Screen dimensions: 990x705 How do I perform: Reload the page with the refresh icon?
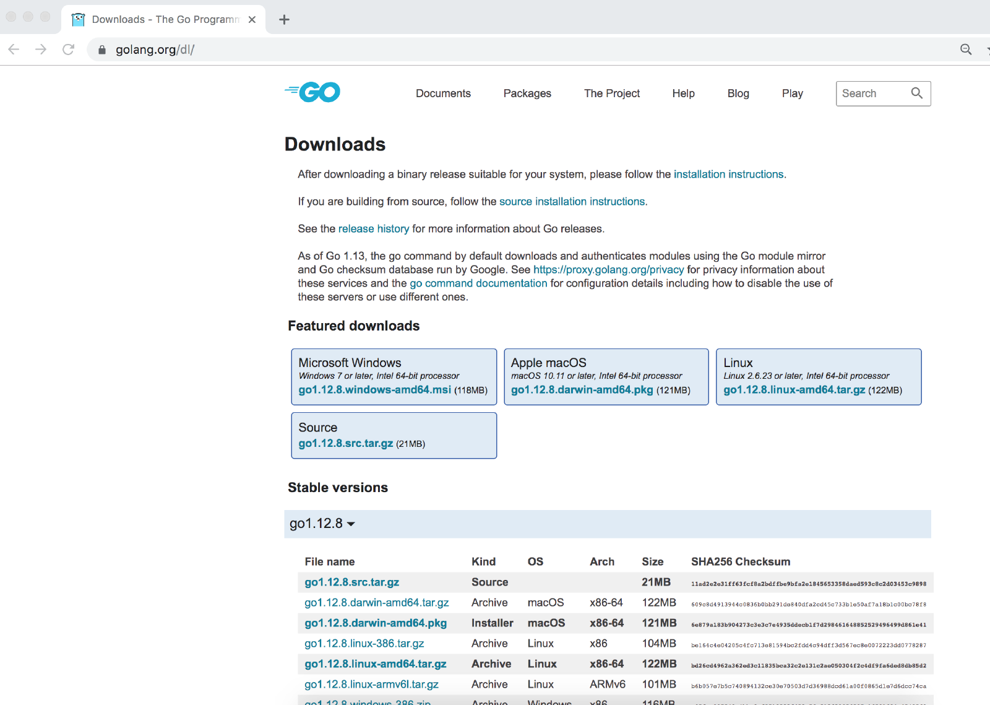click(x=68, y=50)
